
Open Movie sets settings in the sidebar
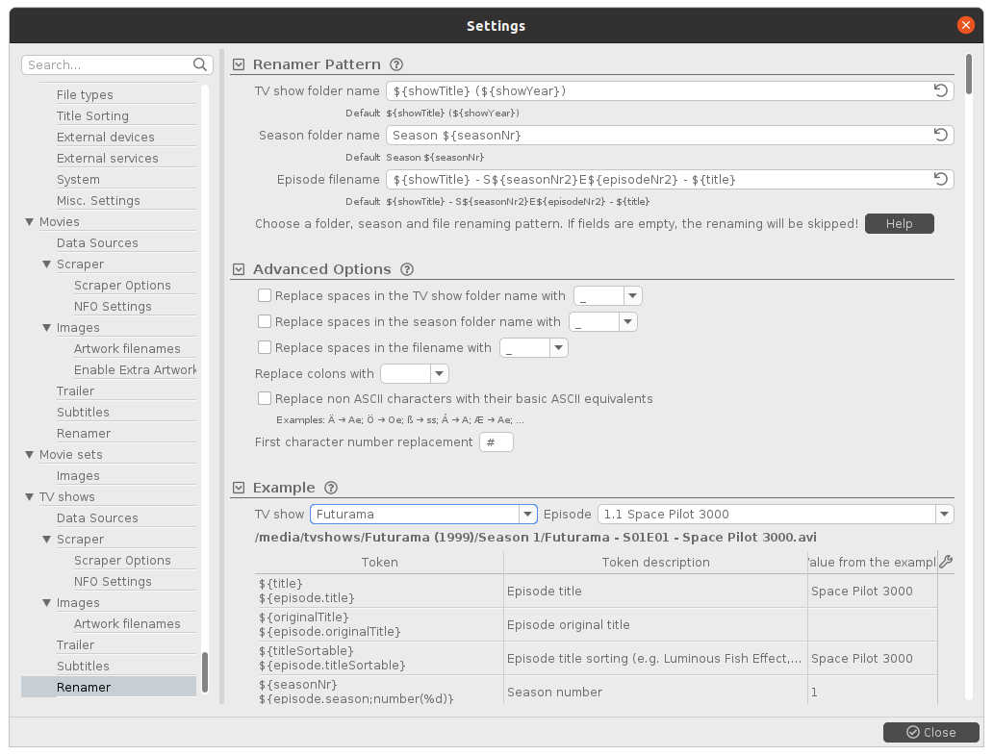(x=70, y=454)
